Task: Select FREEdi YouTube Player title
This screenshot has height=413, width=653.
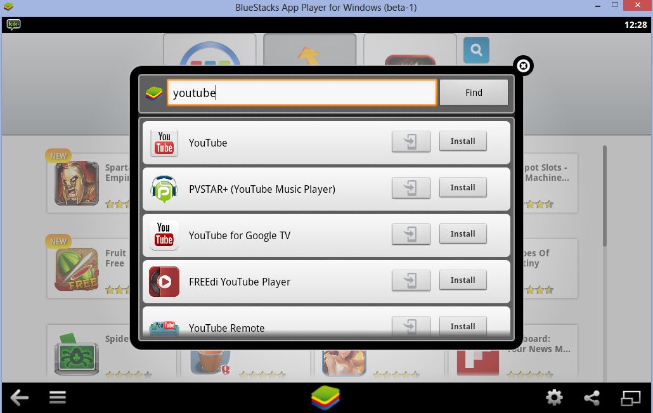Action: (240, 282)
